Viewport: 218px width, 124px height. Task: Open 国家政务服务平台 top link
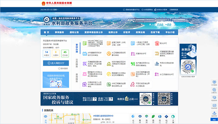(131, 10)
